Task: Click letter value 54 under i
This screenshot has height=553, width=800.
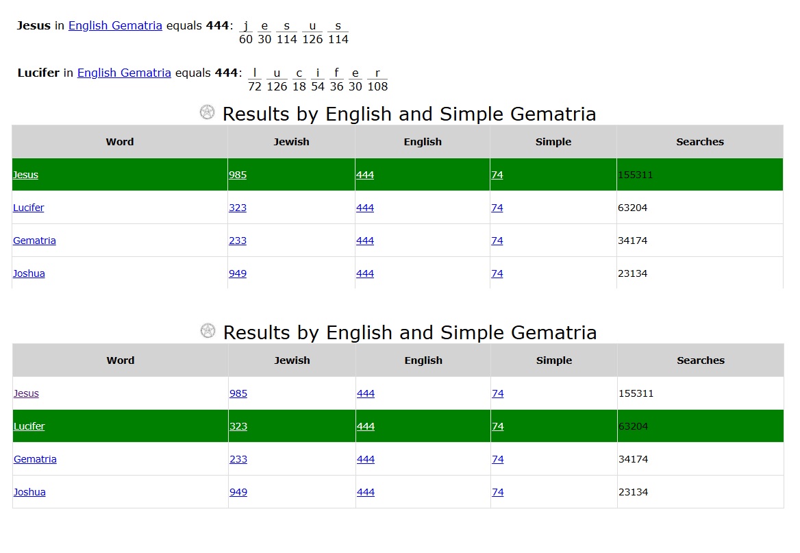Action: tap(318, 87)
